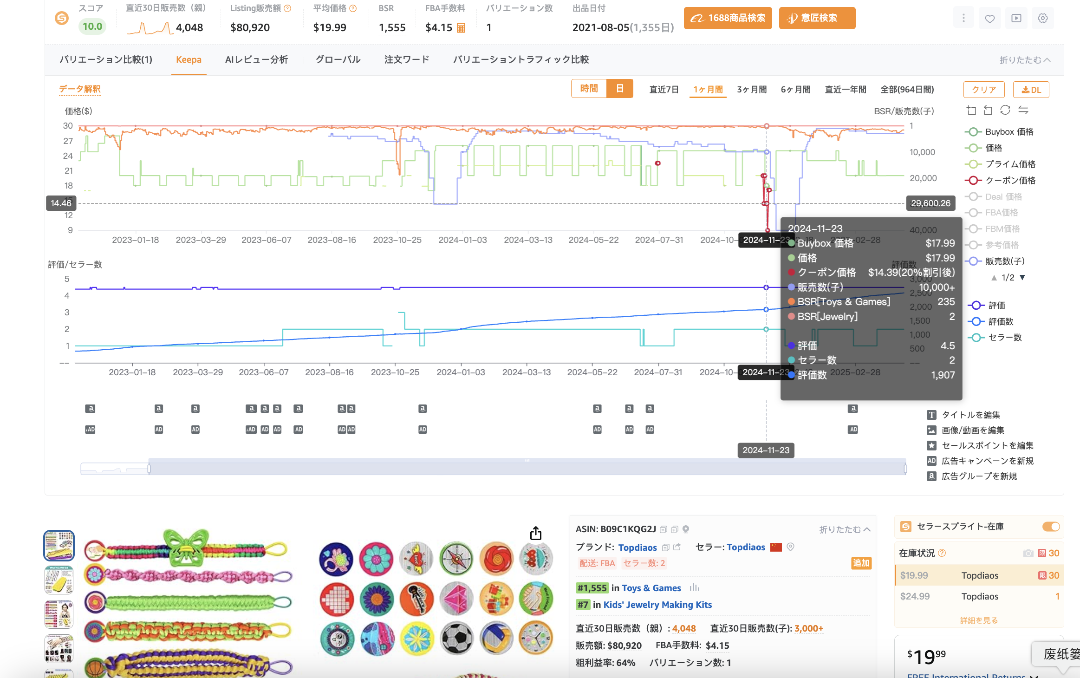Enable FBM価格 legend series

pyautogui.click(x=993, y=229)
